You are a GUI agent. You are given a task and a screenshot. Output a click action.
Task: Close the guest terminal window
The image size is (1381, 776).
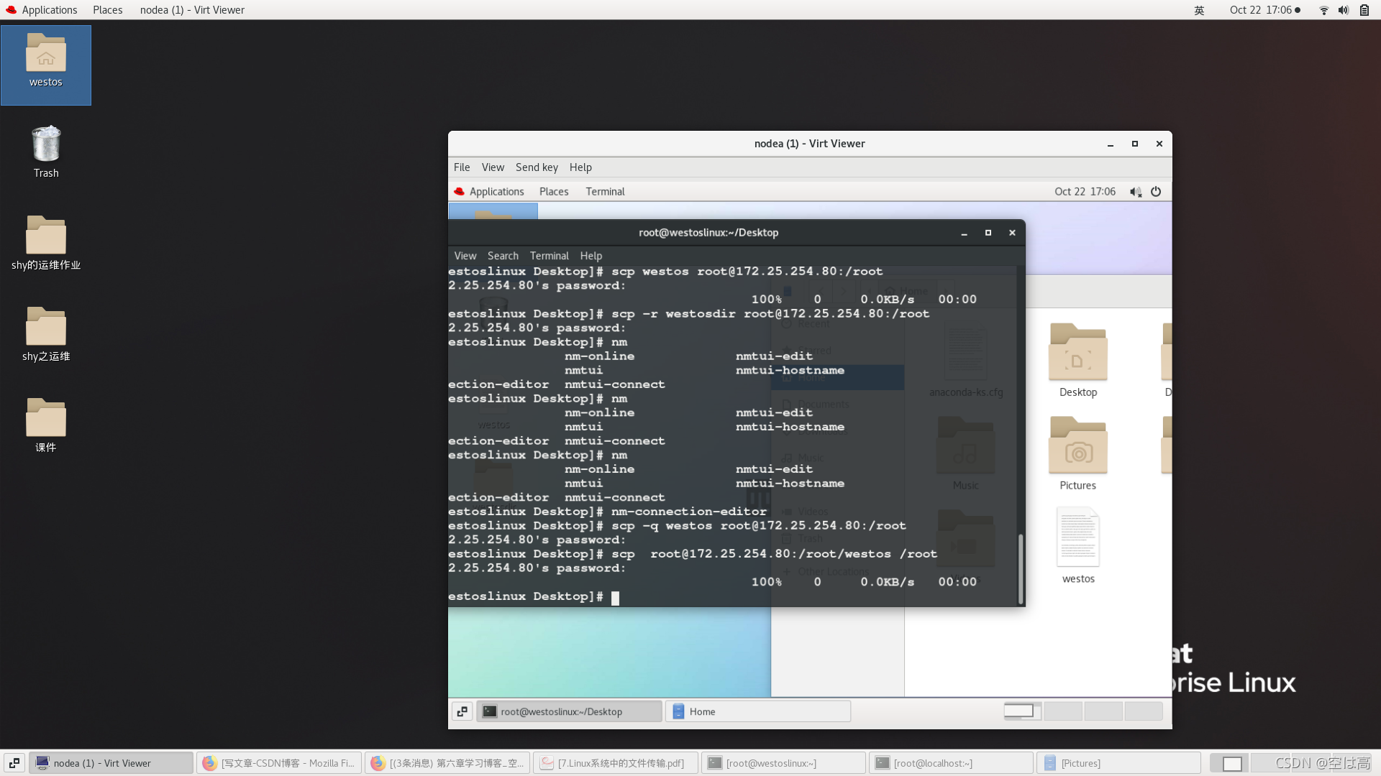(1012, 233)
